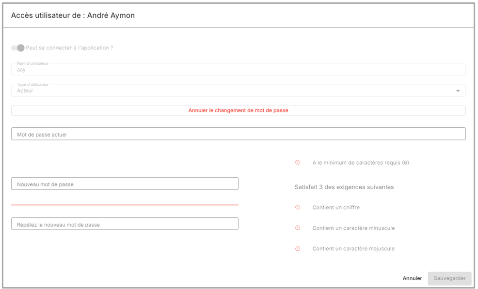The width and height of the screenshot is (478, 289).
Task: Click the 'Peut se connecter à l'application ?' label
Action: coord(69,48)
